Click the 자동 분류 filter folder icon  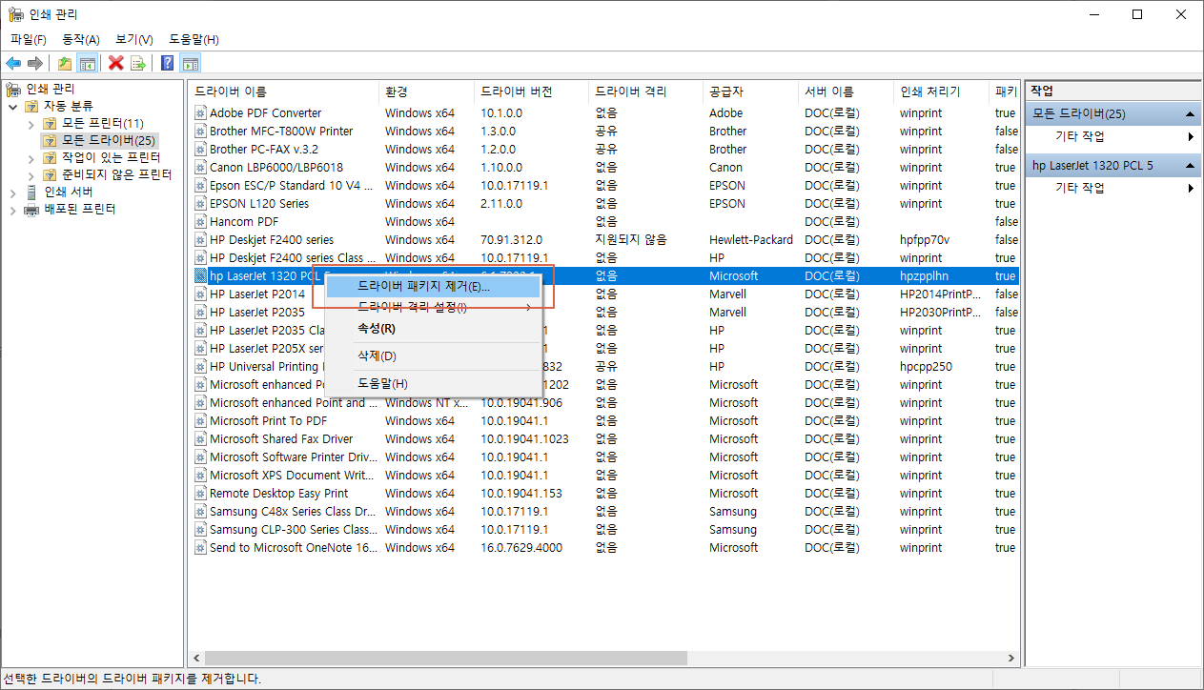pyautogui.click(x=31, y=106)
